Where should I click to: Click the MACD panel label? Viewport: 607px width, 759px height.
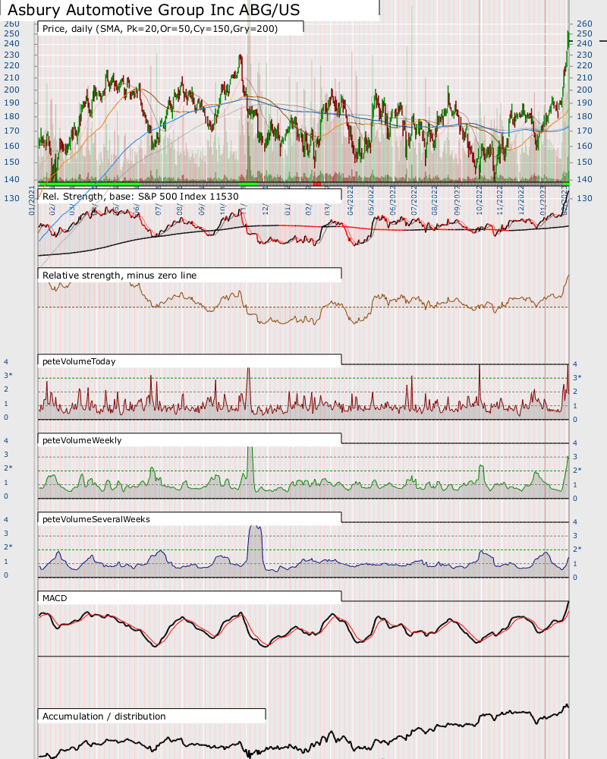coord(55,598)
